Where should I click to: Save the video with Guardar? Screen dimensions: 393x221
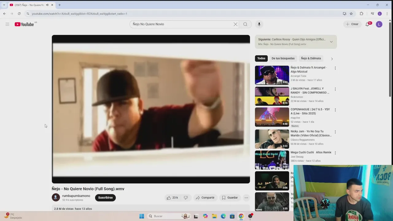pos(230,198)
